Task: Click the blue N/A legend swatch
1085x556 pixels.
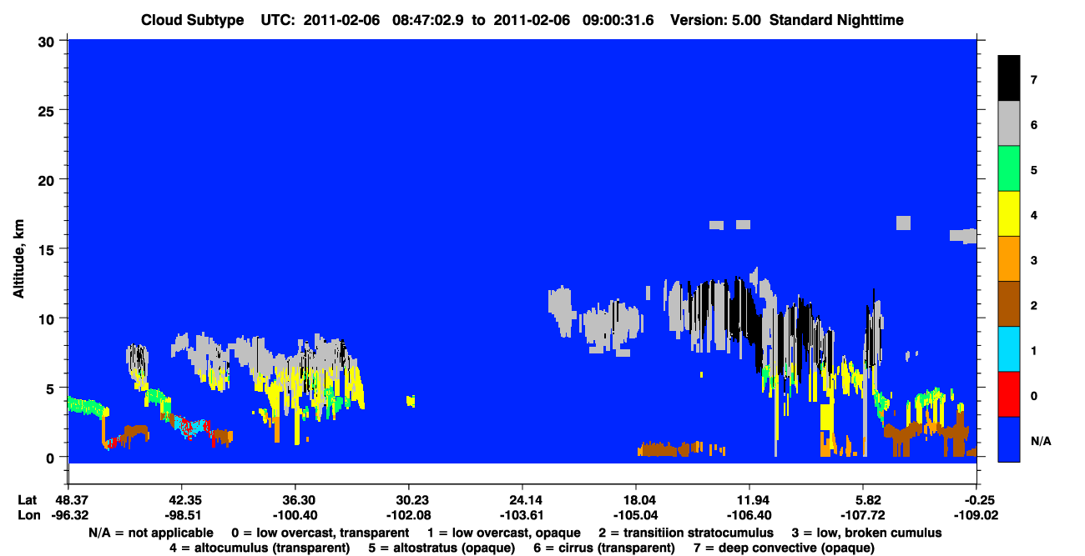Action: (x=1009, y=438)
